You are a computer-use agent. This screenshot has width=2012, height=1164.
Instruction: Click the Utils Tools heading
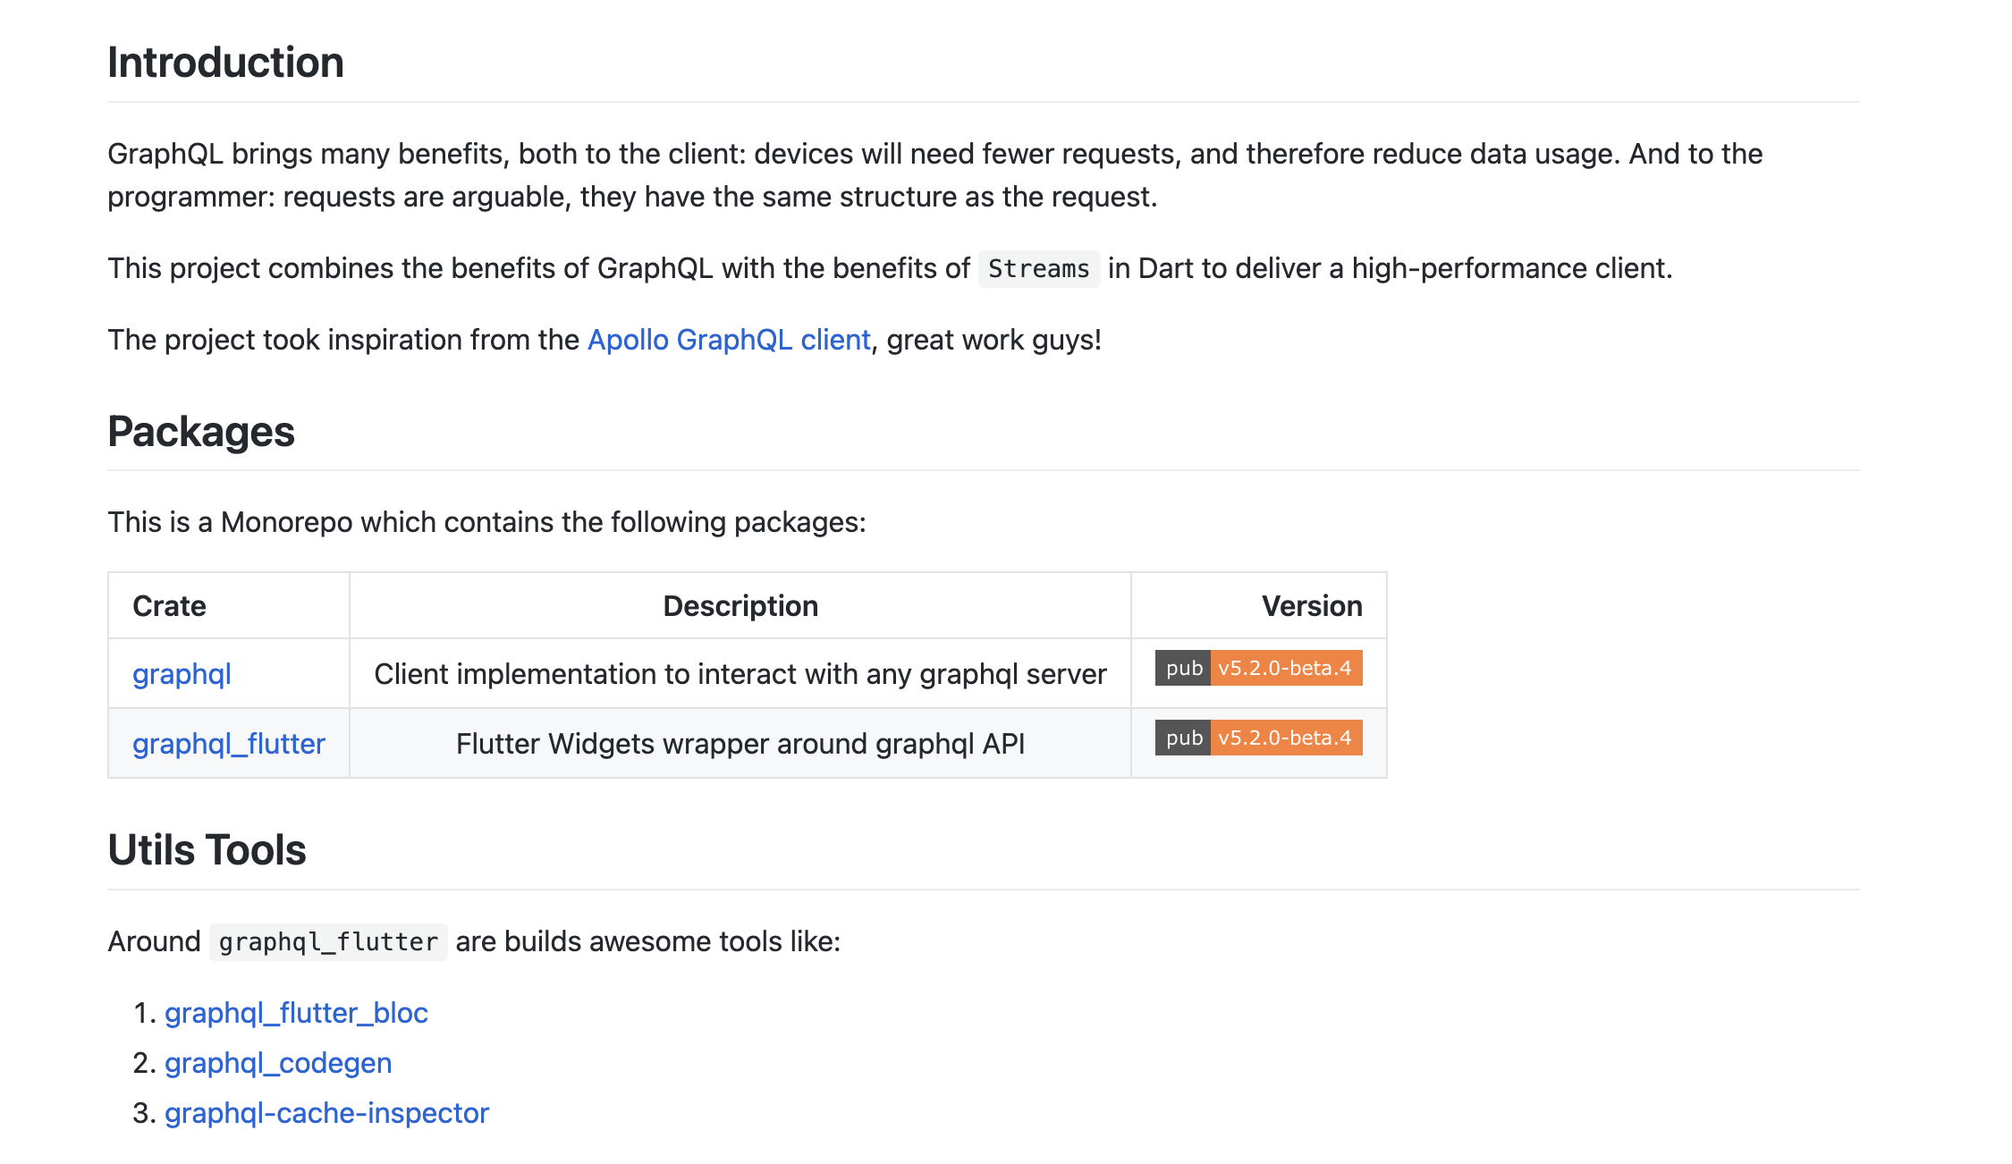(x=207, y=850)
